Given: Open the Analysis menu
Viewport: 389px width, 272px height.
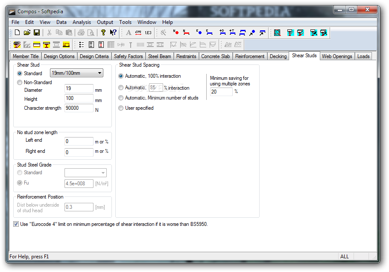Looking at the screenshot, I should (x=82, y=22).
